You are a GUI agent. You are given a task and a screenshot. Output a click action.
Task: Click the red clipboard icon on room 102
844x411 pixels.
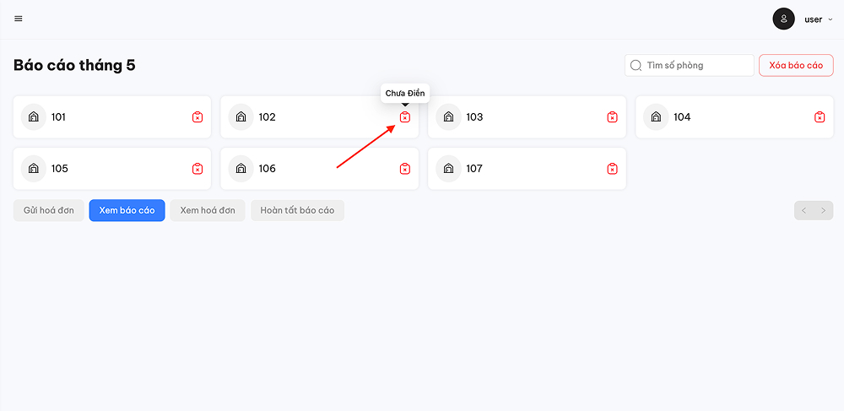click(x=405, y=116)
